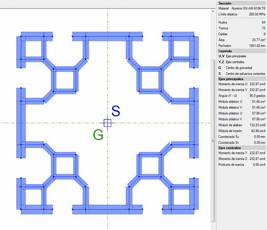Click the Producto de inercia row
Viewport: 267px width, 230px height.
pos(241,165)
